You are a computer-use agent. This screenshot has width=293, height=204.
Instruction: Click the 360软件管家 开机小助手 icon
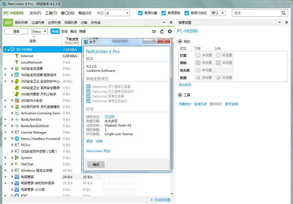[x=17, y=94]
